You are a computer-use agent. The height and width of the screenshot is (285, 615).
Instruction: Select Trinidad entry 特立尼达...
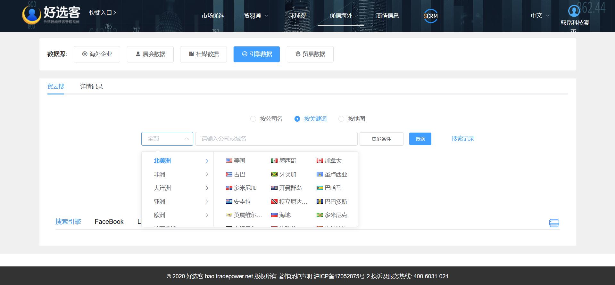(x=289, y=202)
